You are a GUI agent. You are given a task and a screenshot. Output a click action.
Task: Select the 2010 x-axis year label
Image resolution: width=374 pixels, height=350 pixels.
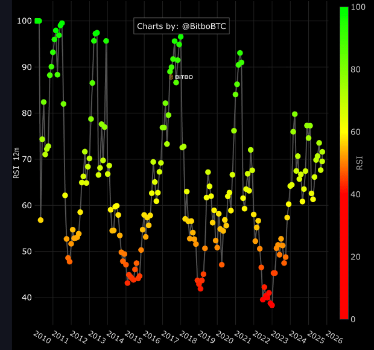42,336
